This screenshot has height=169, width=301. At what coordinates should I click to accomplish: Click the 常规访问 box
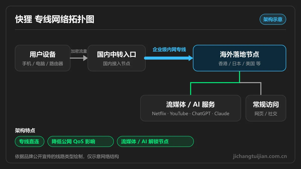pos(266,108)
